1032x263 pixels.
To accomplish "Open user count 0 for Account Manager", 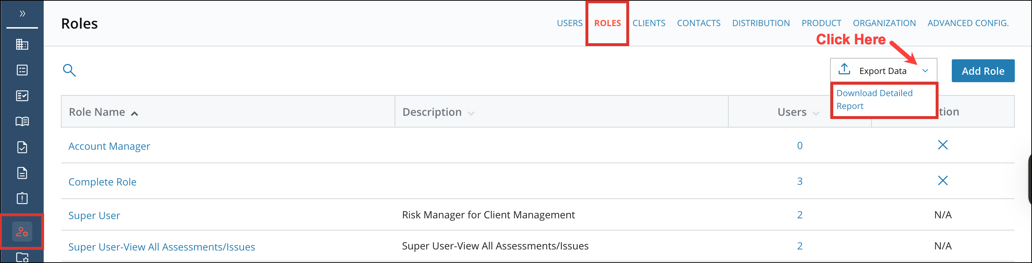I will click(x=800, y=145).
